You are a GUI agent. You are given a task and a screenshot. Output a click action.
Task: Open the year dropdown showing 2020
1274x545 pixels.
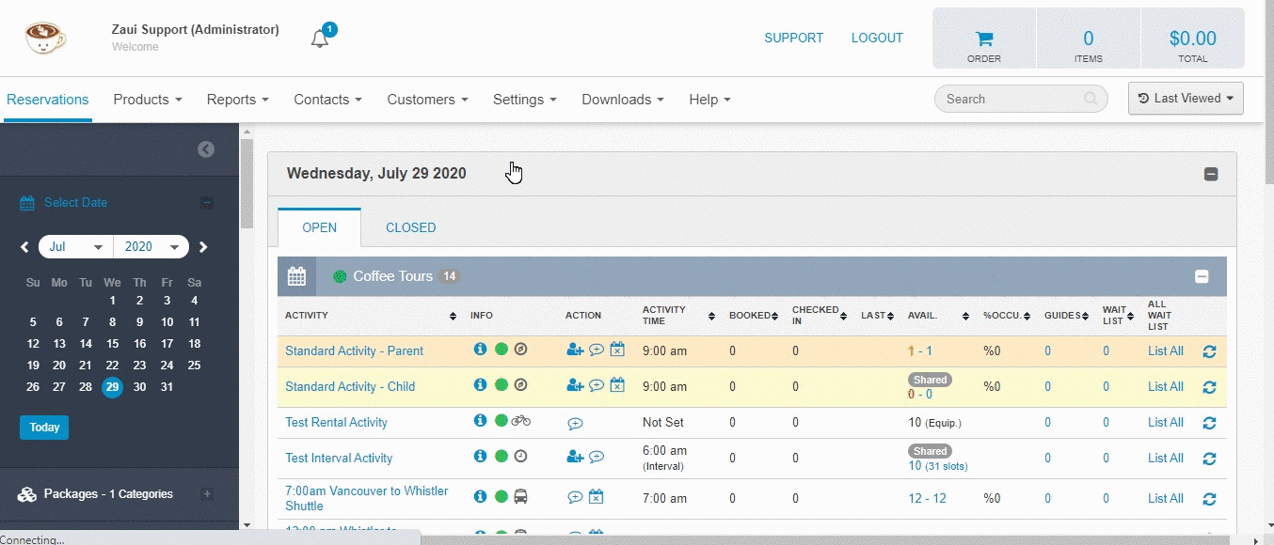(x=151, y=247)
